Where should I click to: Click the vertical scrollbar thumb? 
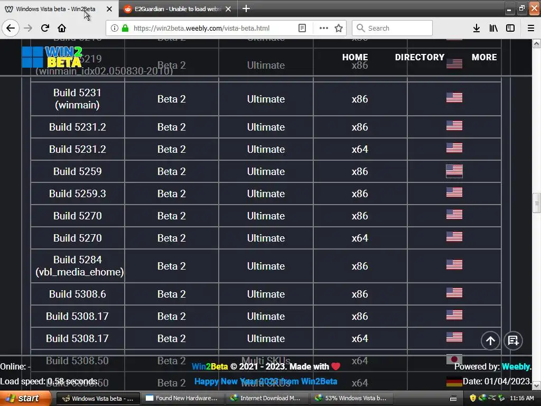click(x=537, y=203)
